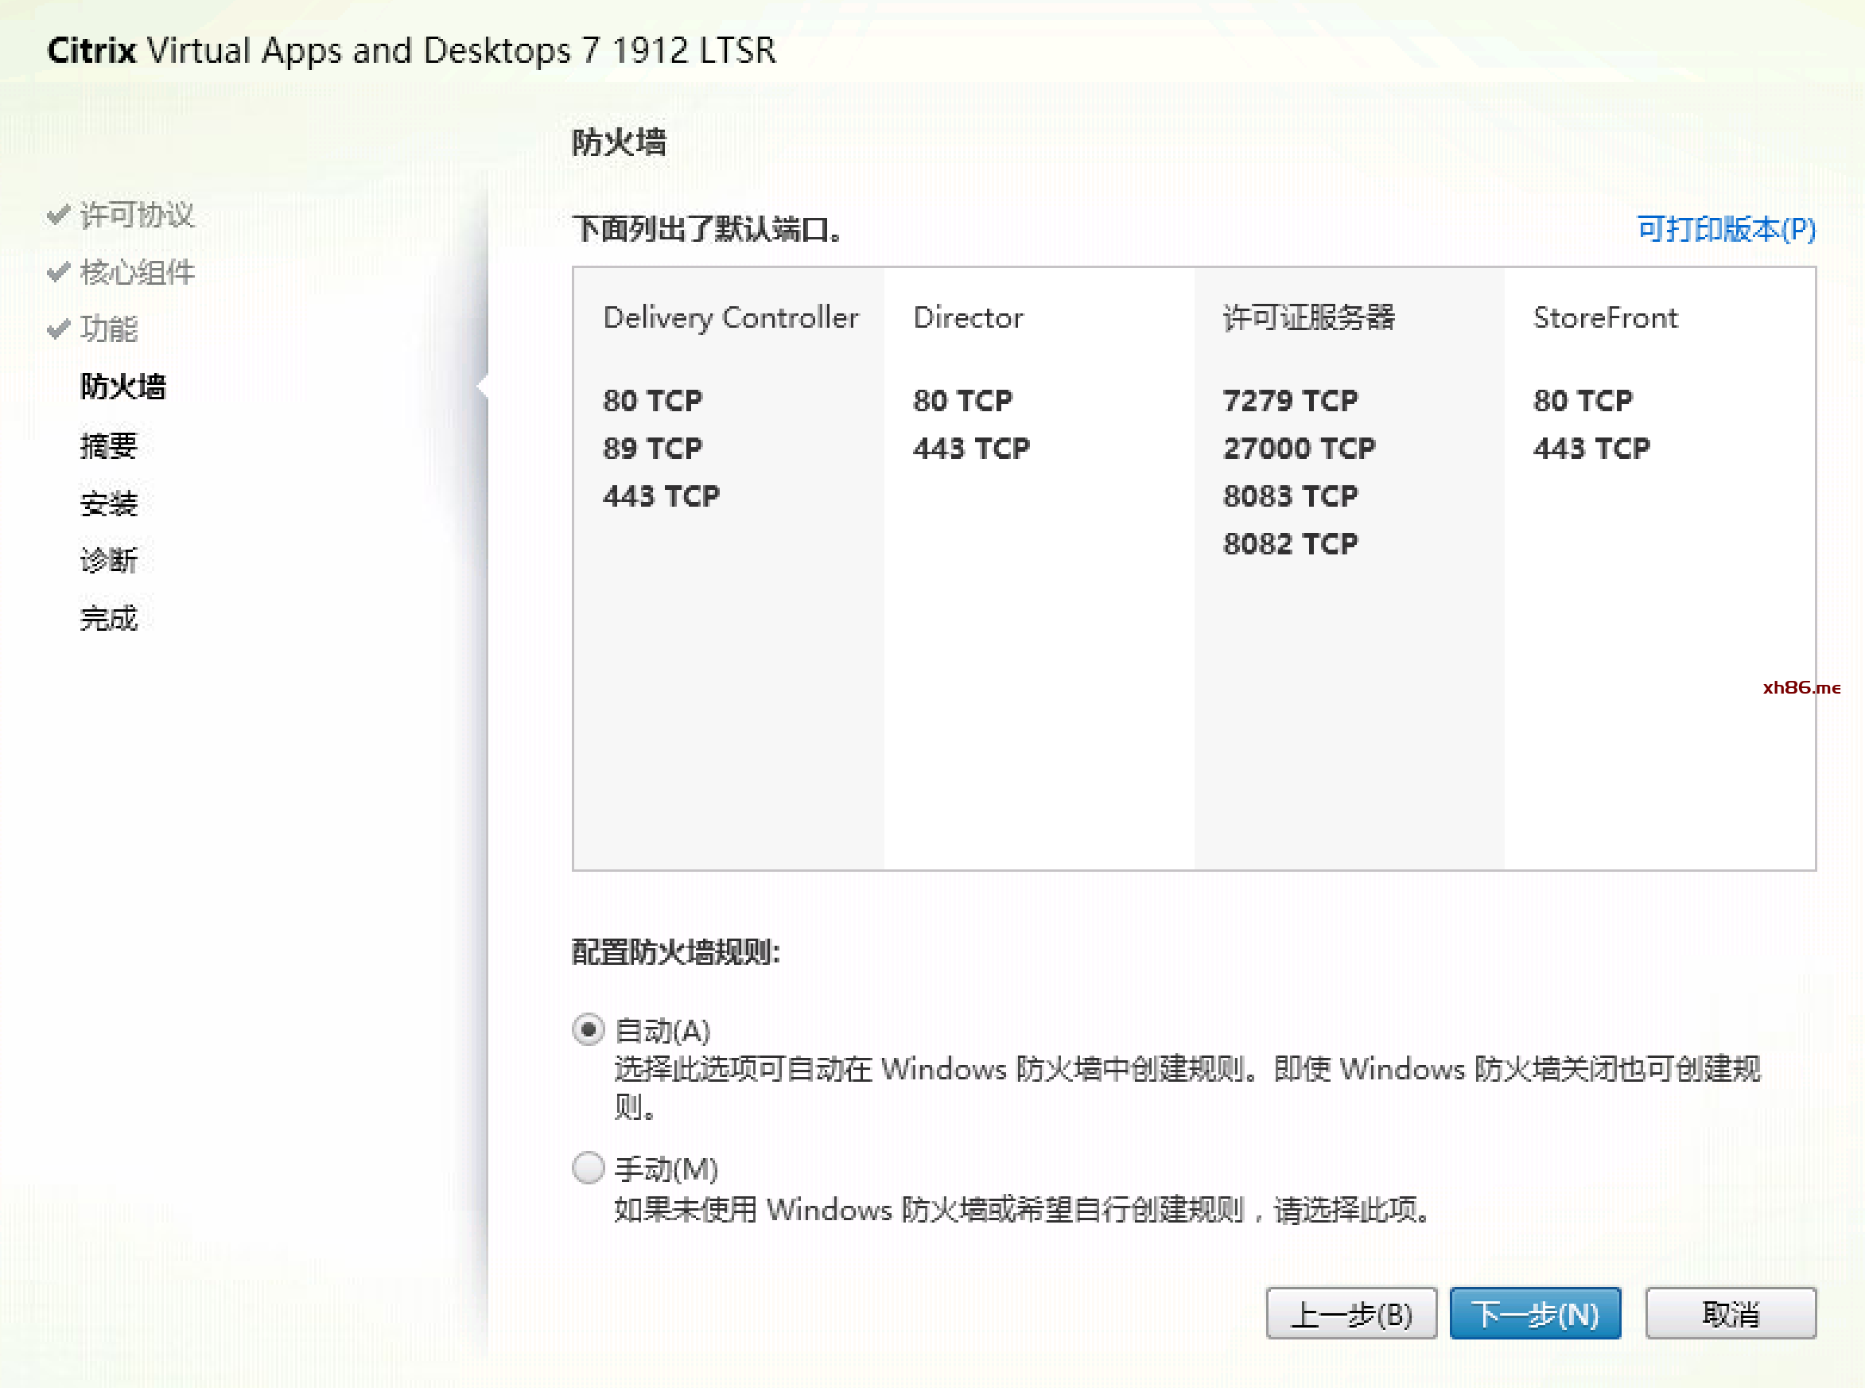Click the StoreFront column header
The image size is (1865, 1388).
pos(1605,317)
